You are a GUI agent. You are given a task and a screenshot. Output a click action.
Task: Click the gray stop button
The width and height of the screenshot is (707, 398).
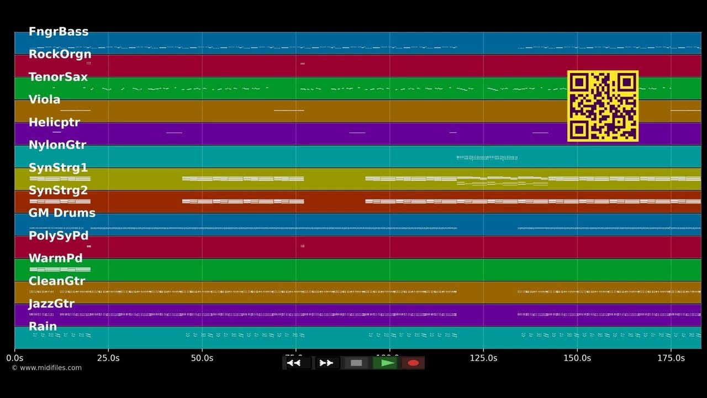356,363
